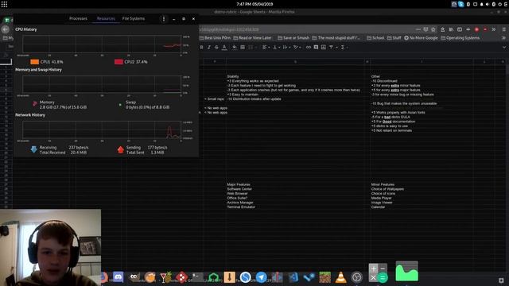The image size is (509, 286).
Task: Click the 'Terminal Emulator' cell in Sheets
Action: (x=241, y=207)
